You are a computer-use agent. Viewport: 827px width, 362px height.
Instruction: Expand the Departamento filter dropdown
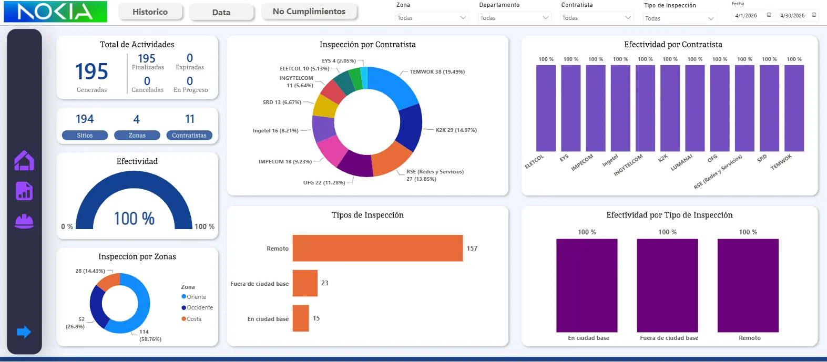pos(514,18)
